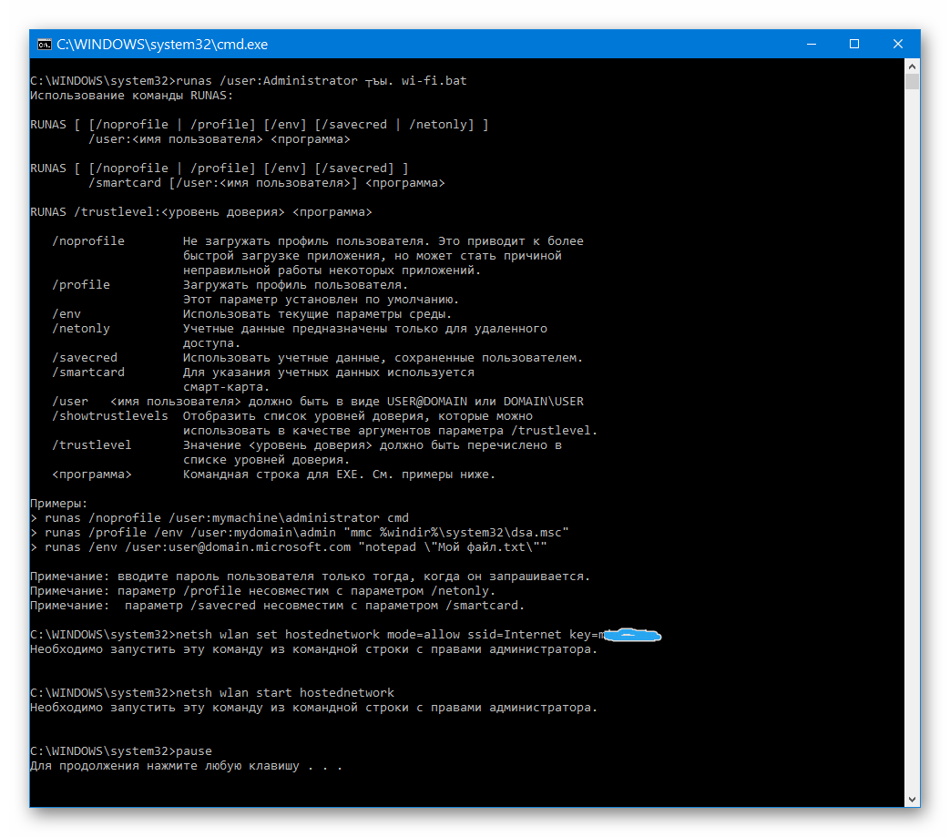950x837 pixels.
Task: Click the scrollbar up arrow
Action: coord(912,66)
